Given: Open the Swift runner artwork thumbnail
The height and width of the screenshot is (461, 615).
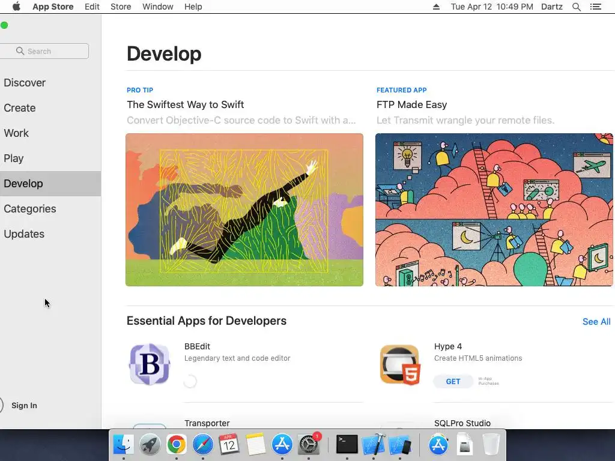Looking at the screenshot, I should point(244,209).
